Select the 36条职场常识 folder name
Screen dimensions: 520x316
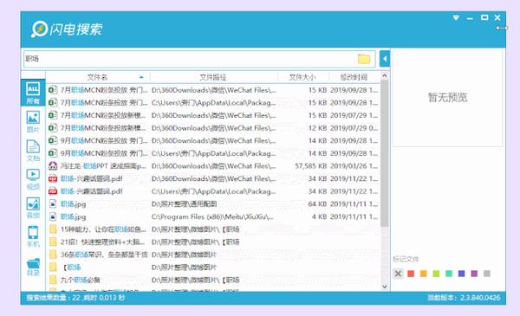pos(104,255)
